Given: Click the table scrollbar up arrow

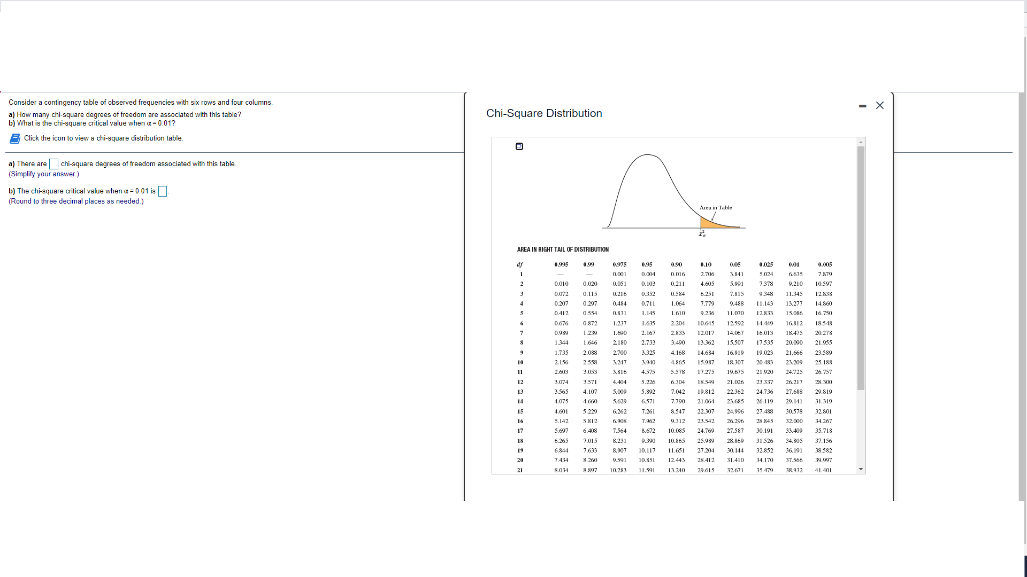Looking at the screenshot, I should [x=861, y=142].
